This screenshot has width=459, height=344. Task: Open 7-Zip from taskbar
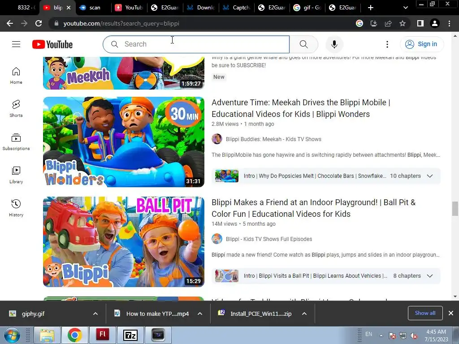coord(130,335)
